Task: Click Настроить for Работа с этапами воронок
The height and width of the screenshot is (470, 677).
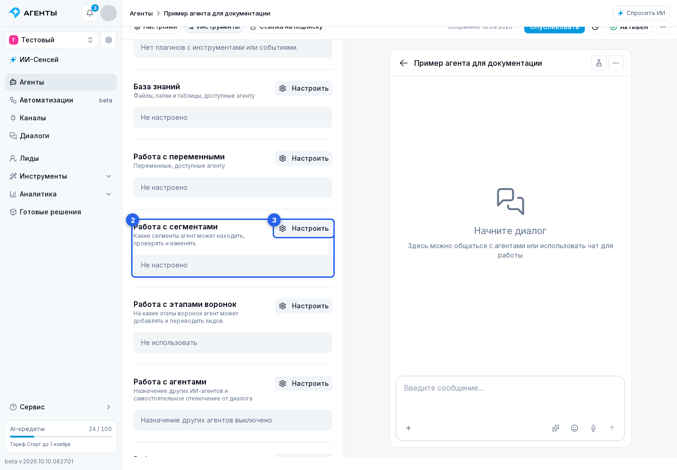Action: pos(304,306)
